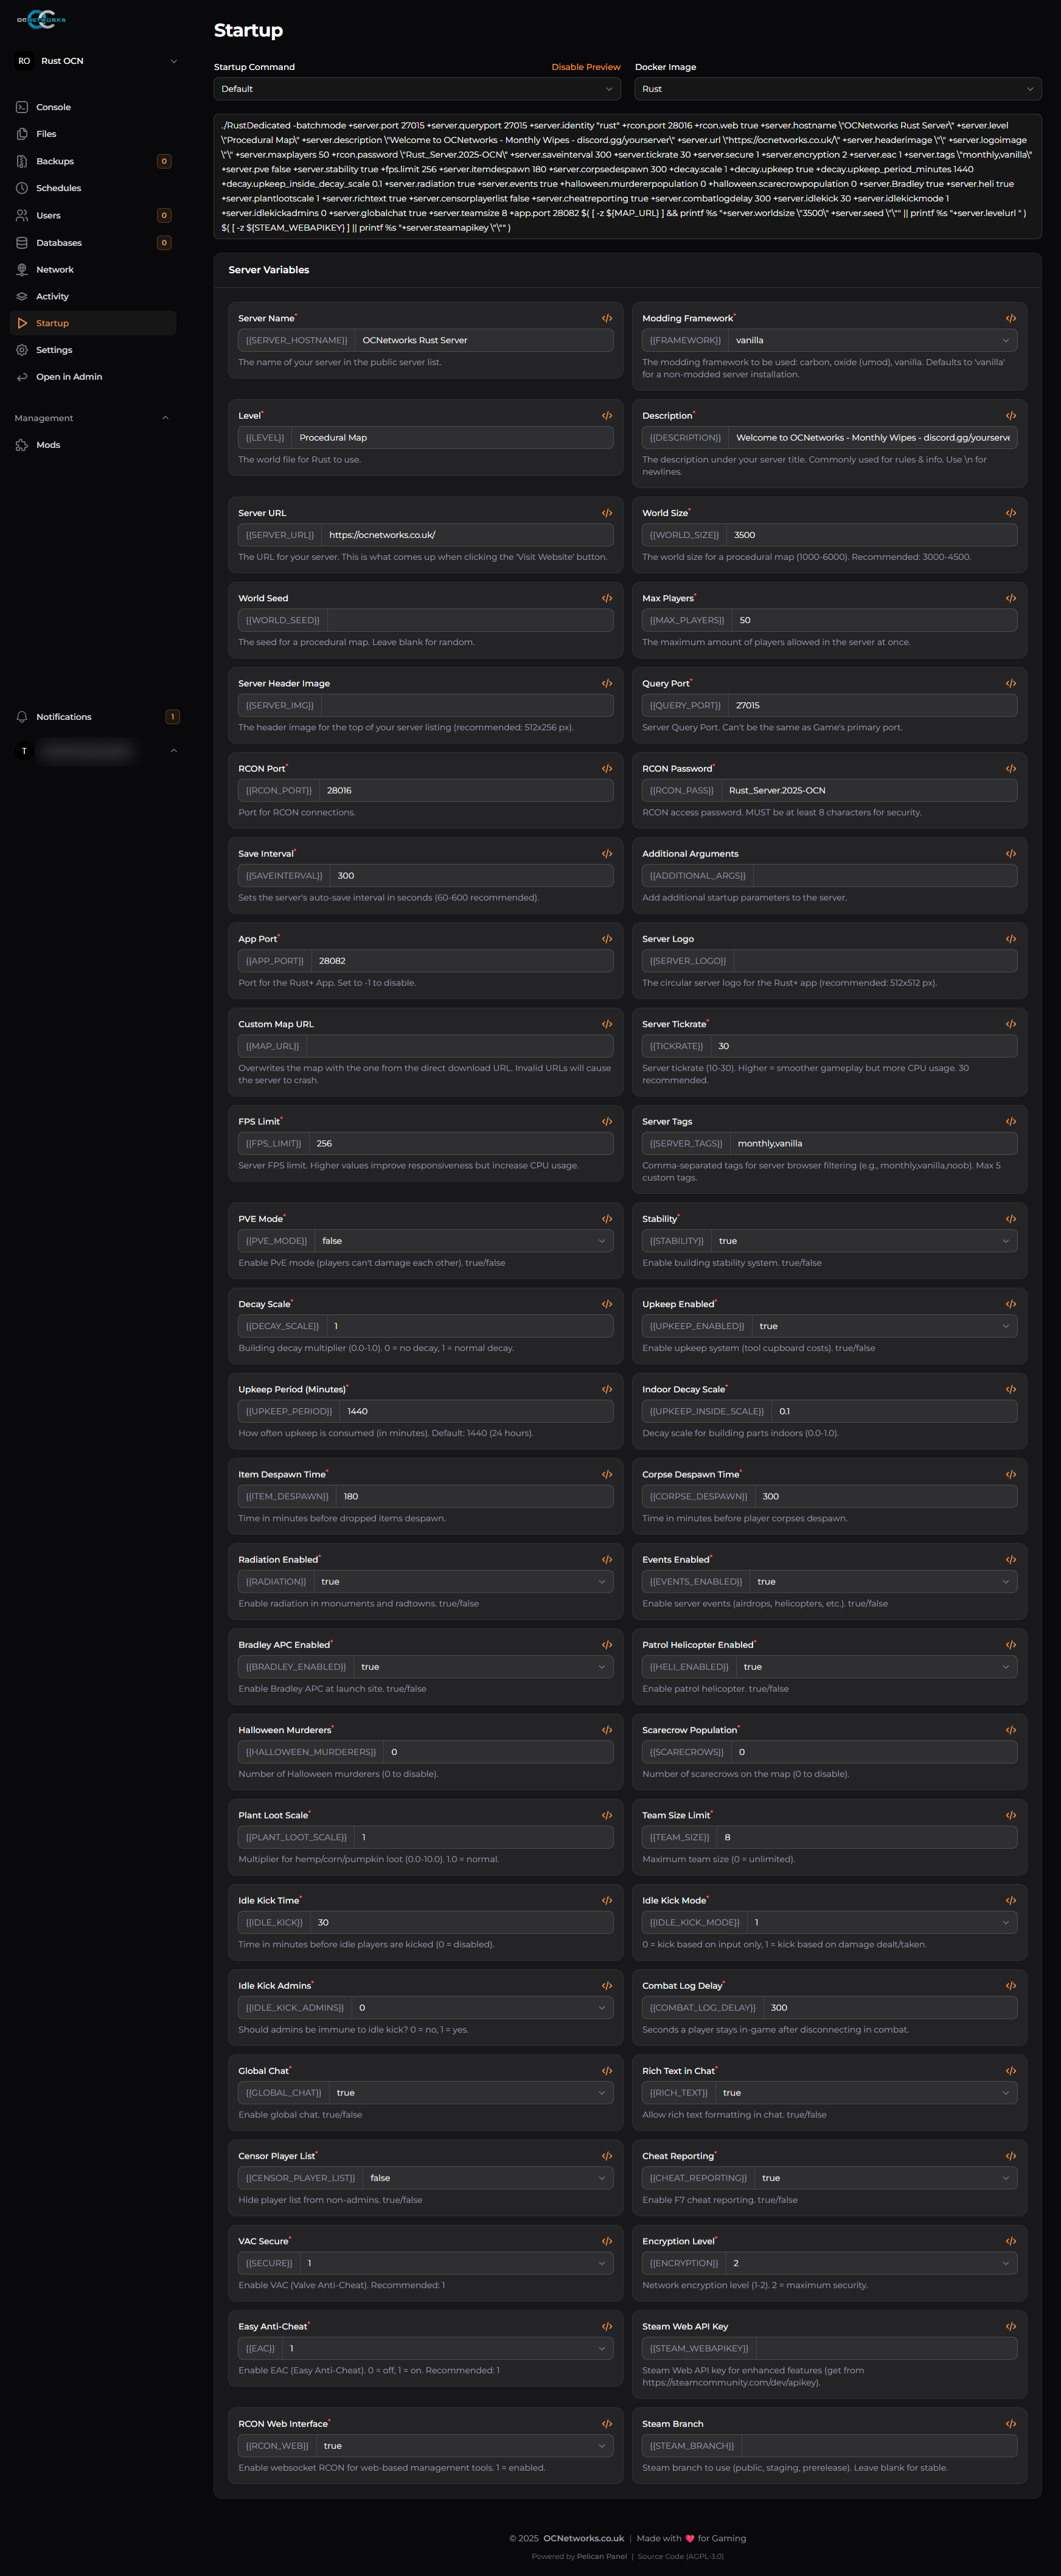This screenshot has height=2576, width=1061.
Task: View the server Activity log
Action: [x=53, y=296]
